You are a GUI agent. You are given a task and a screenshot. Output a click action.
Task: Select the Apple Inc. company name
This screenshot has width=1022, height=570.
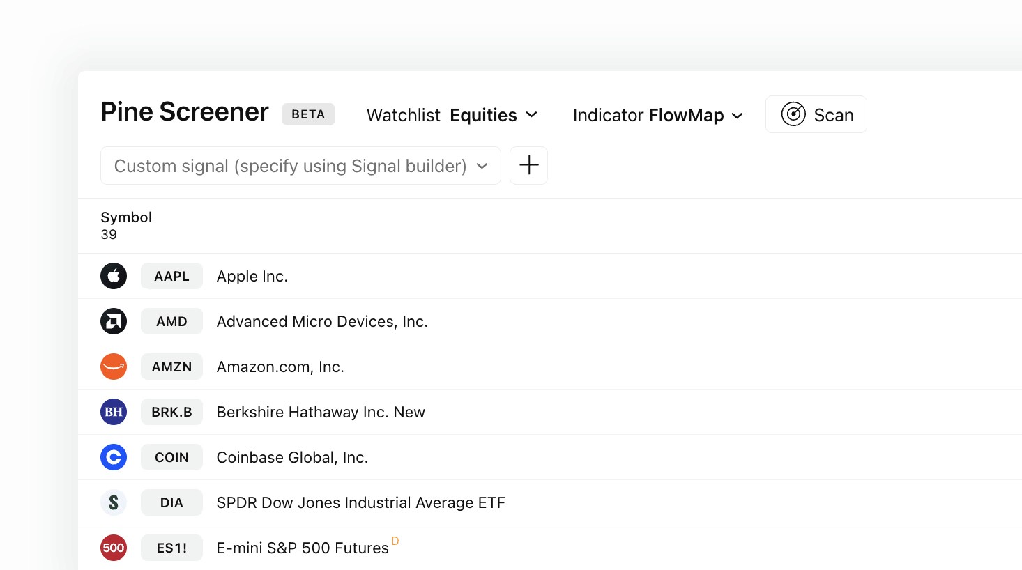[252, 276]
